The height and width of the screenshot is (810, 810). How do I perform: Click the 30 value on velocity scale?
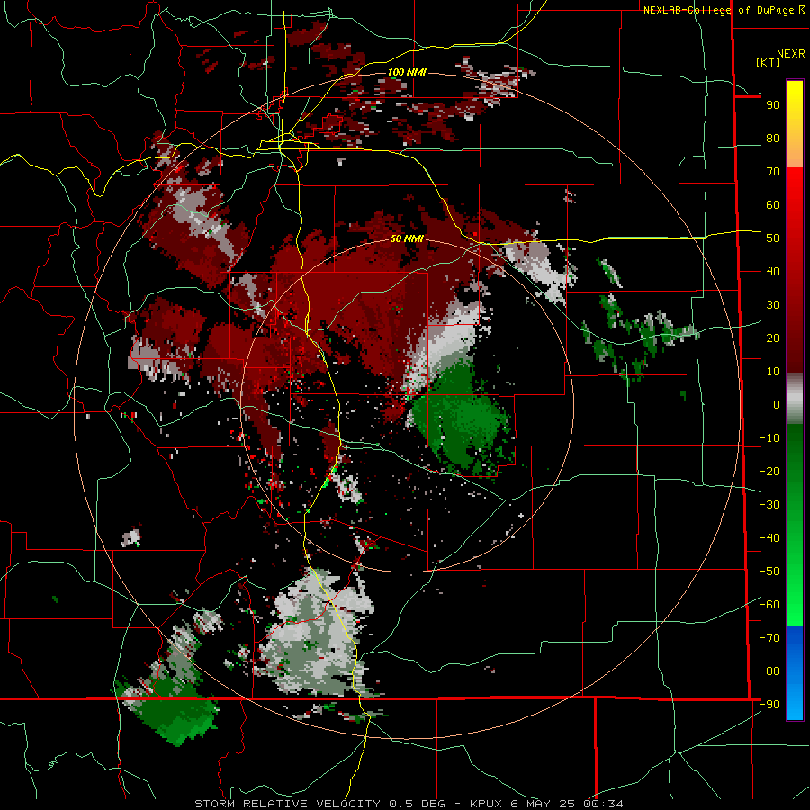click(773, 305)
